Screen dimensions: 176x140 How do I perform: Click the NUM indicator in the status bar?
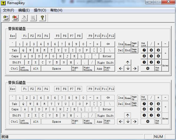tap(159, 137)
